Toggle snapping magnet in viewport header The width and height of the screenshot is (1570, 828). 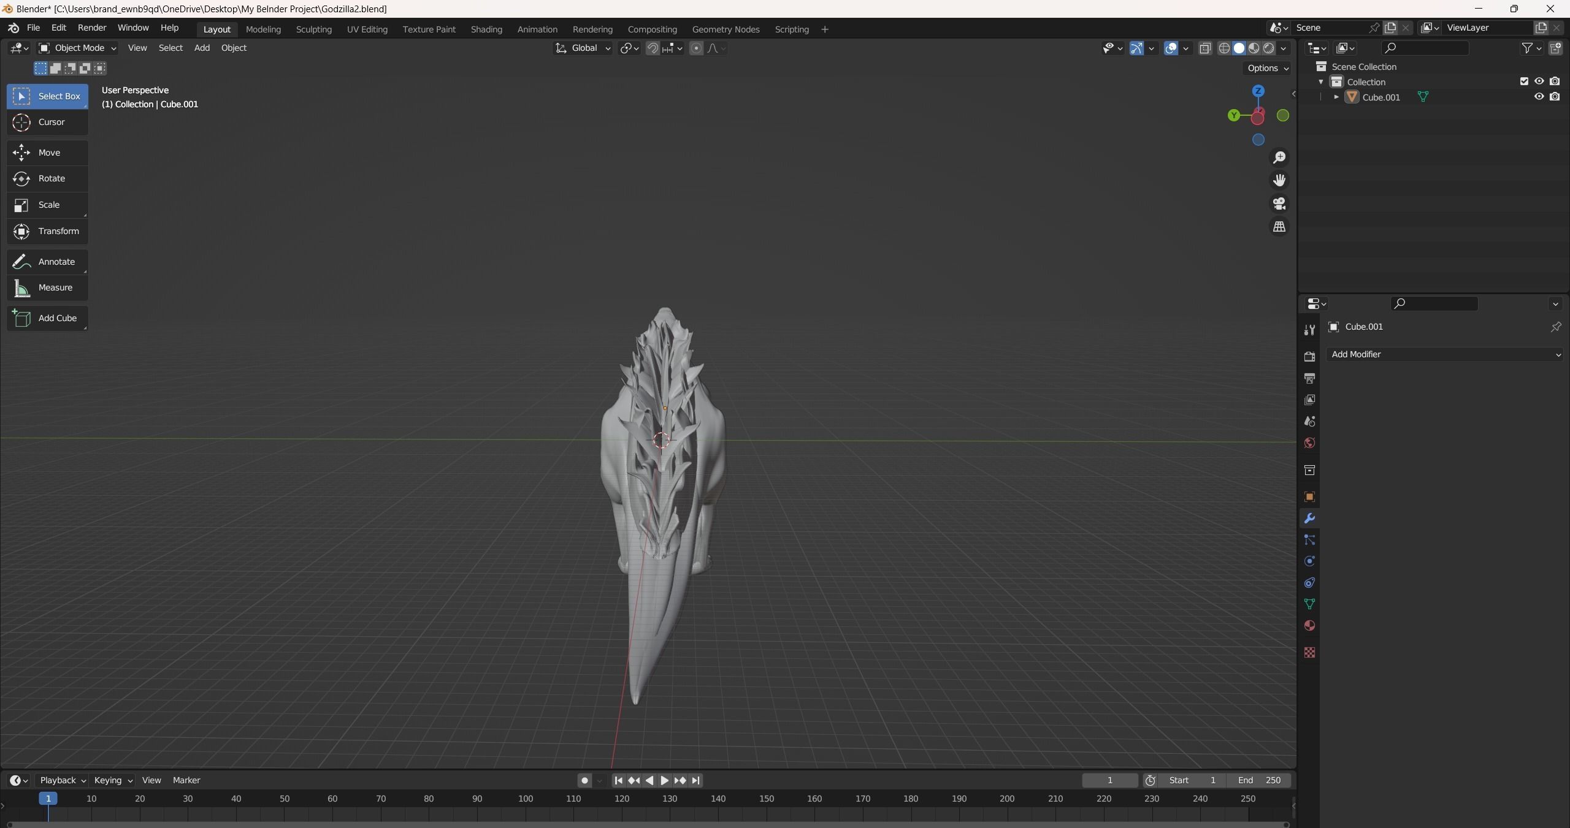[x=653, y=48]
